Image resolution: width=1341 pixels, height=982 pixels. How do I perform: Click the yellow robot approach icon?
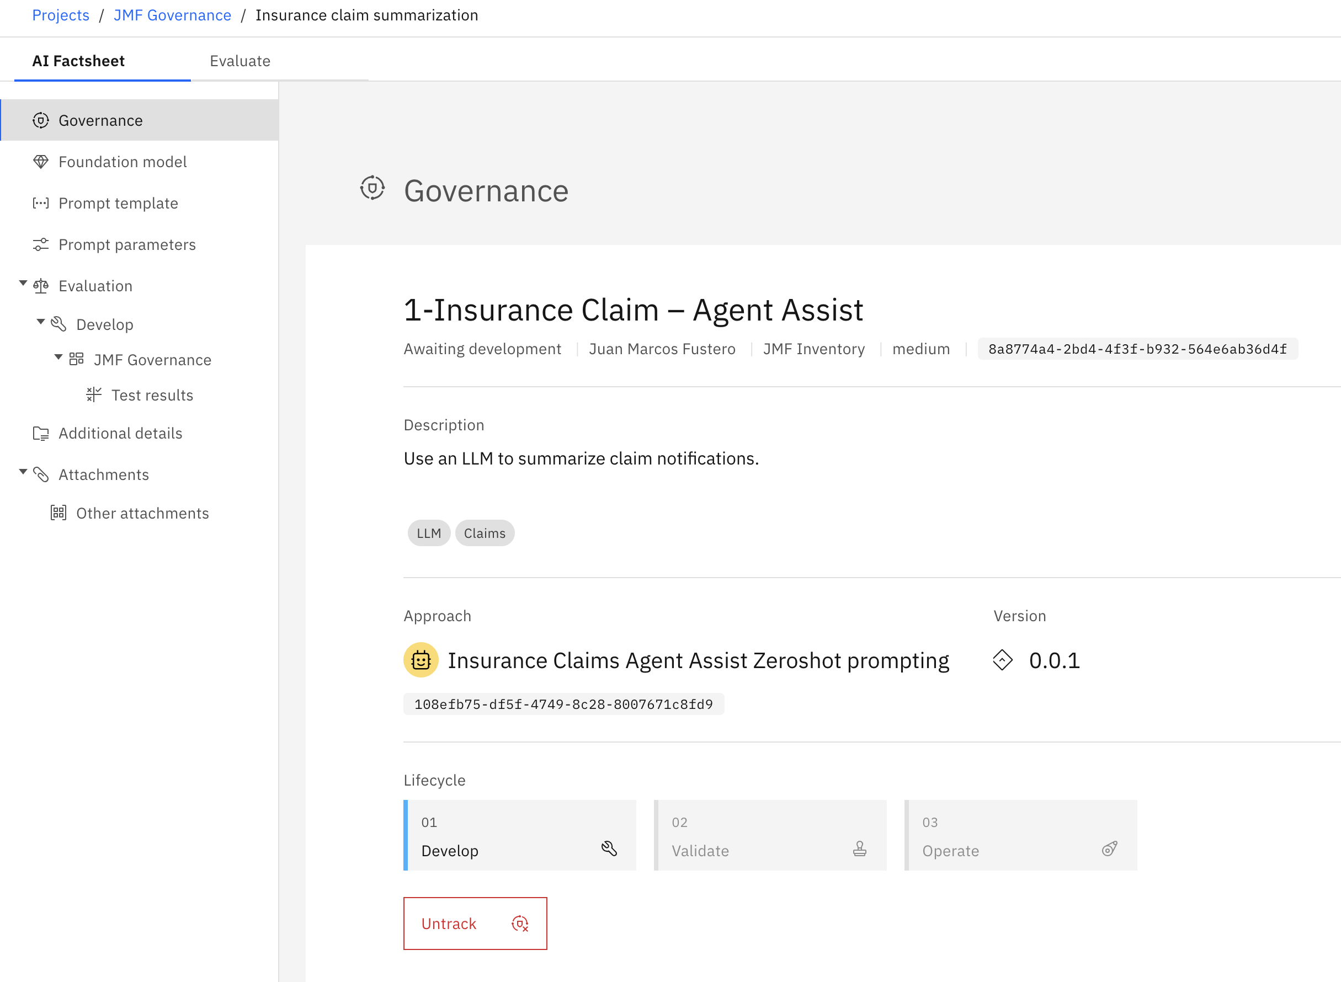click(x=421, y=660)
